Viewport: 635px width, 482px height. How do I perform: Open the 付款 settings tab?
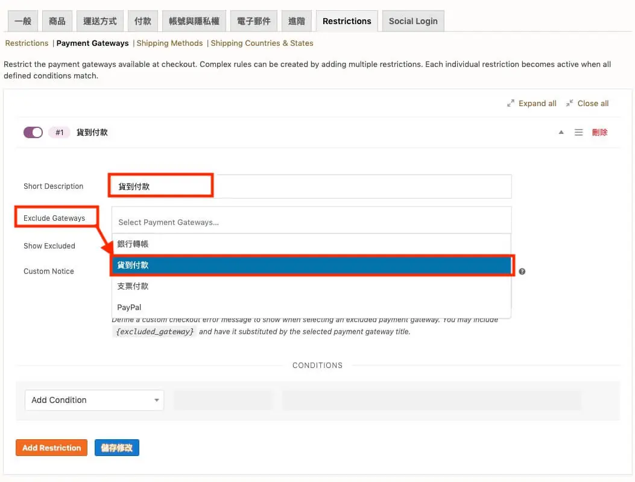tap(143, 21)
